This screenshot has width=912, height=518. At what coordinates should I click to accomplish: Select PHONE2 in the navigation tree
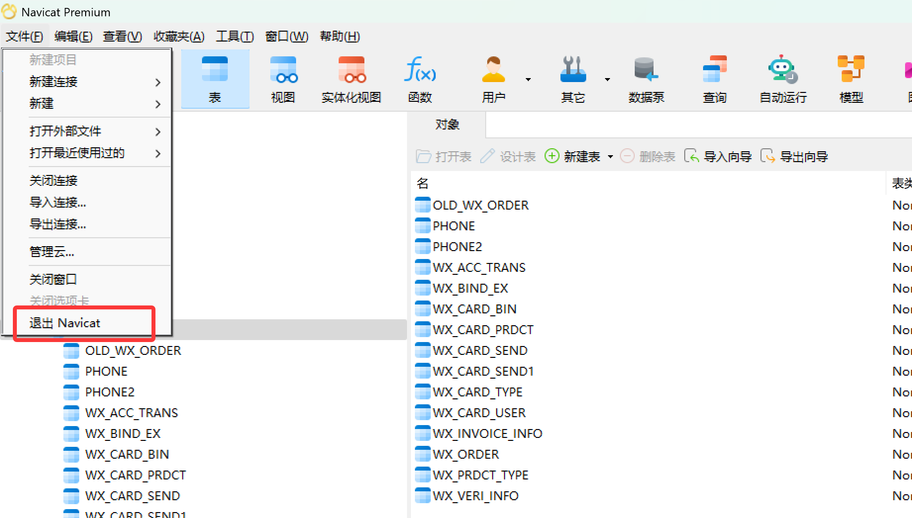[x=99, y=392]
